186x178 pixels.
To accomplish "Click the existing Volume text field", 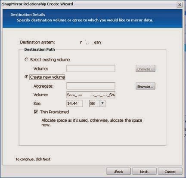I will pos(91,68).
